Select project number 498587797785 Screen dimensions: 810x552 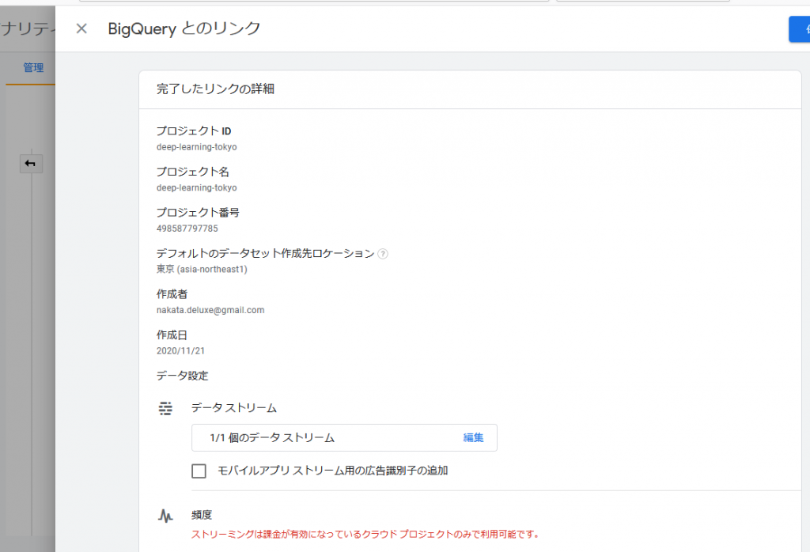coord(187,229)
